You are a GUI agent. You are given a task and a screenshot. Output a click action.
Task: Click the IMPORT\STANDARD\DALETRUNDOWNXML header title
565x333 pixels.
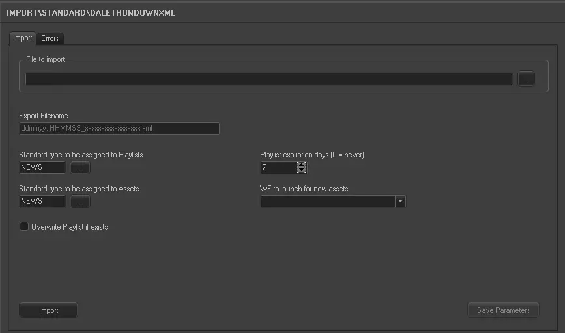[91, 13]
